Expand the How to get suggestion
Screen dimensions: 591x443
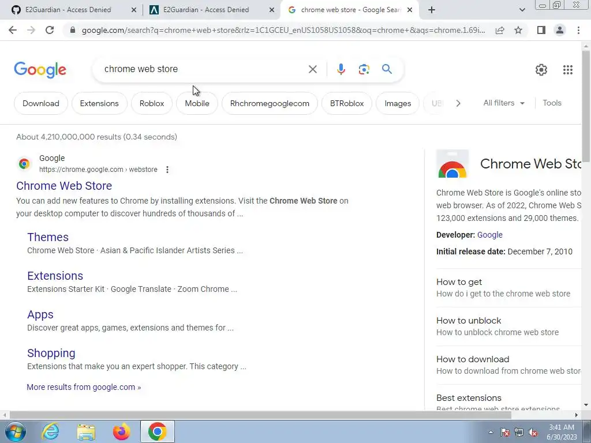pyautogui.click(x=508, y=288)
